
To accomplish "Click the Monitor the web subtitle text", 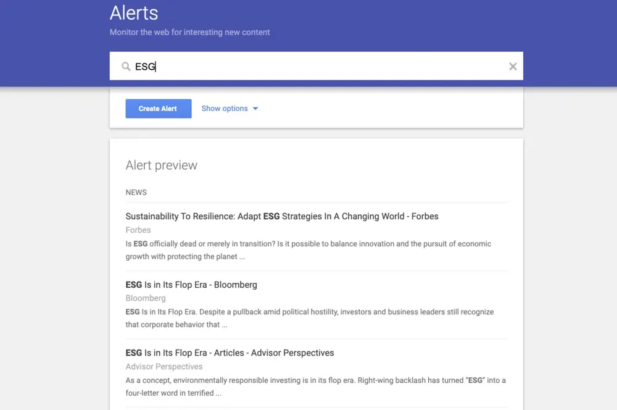I will pos(189,32).
